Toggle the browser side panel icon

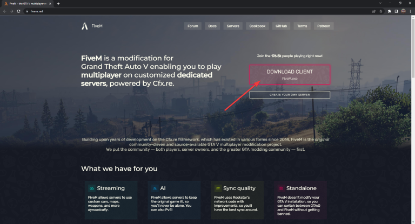[x=396, y=11]
